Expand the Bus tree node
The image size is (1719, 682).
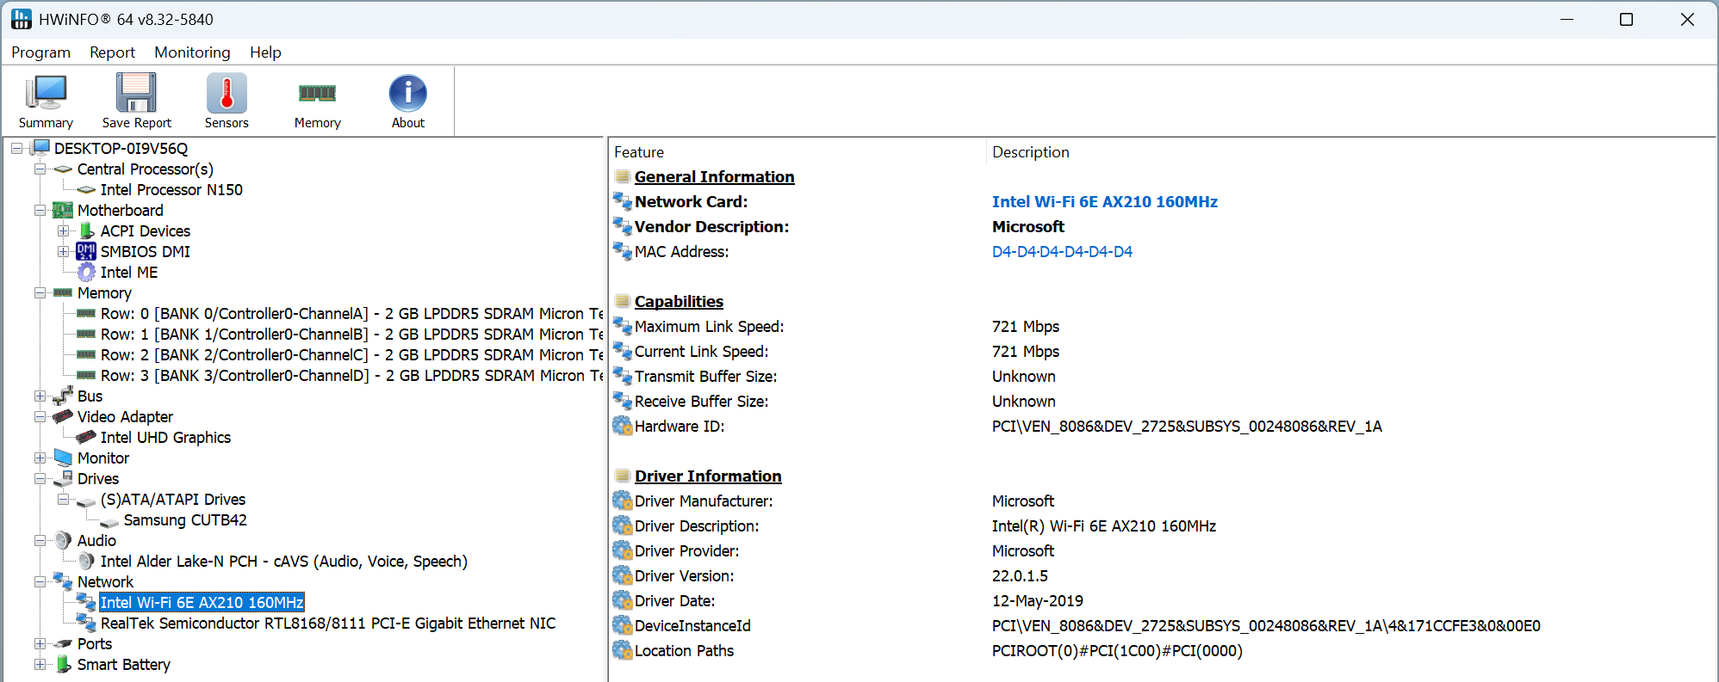pyautogui.click(x=40, y=396)
